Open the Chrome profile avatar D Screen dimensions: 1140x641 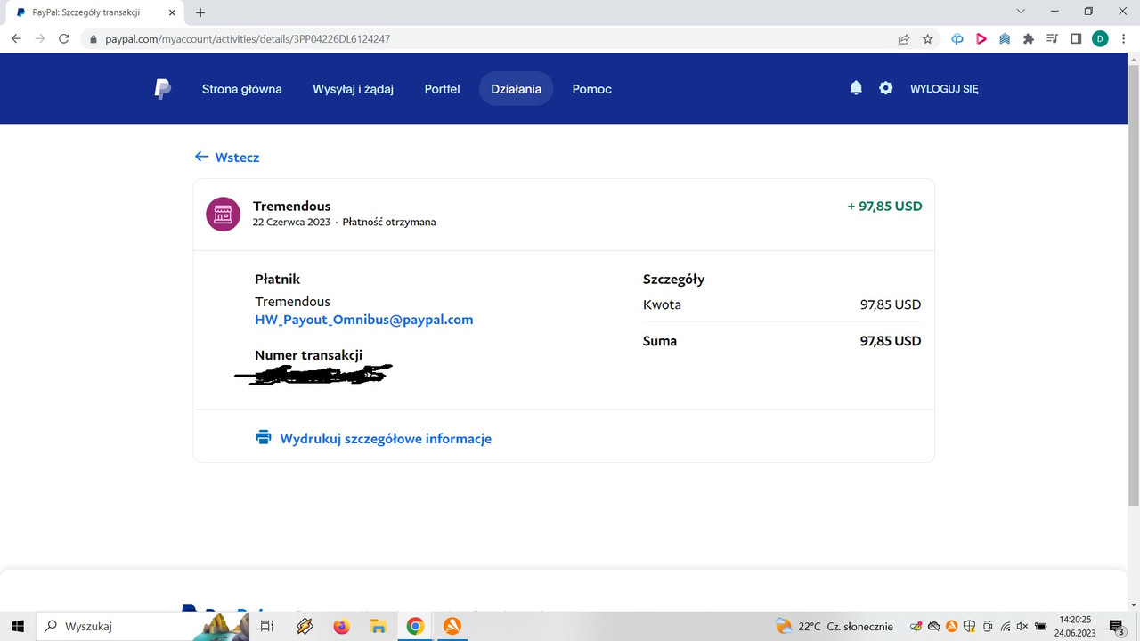pyautogui.click(x=1100, y=39)
